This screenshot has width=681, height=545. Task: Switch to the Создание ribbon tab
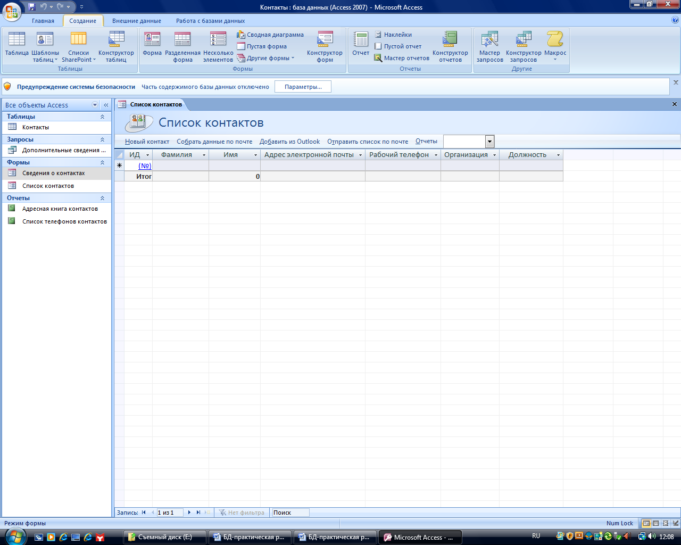tap(82, 21)
